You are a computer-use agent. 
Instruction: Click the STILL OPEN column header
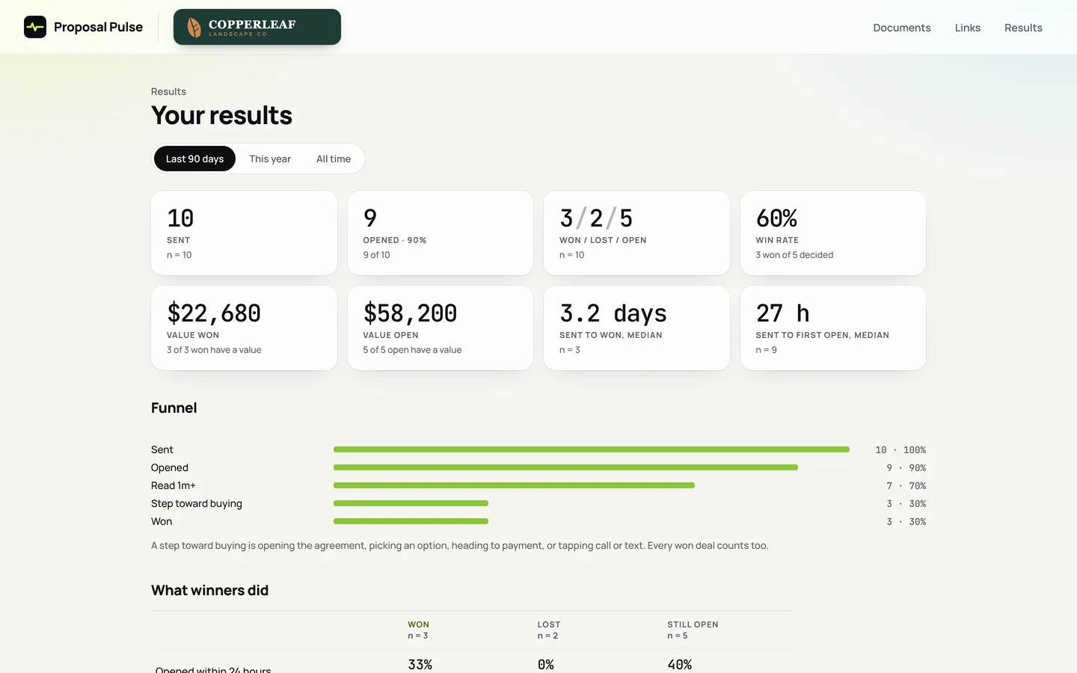[693, 624]
